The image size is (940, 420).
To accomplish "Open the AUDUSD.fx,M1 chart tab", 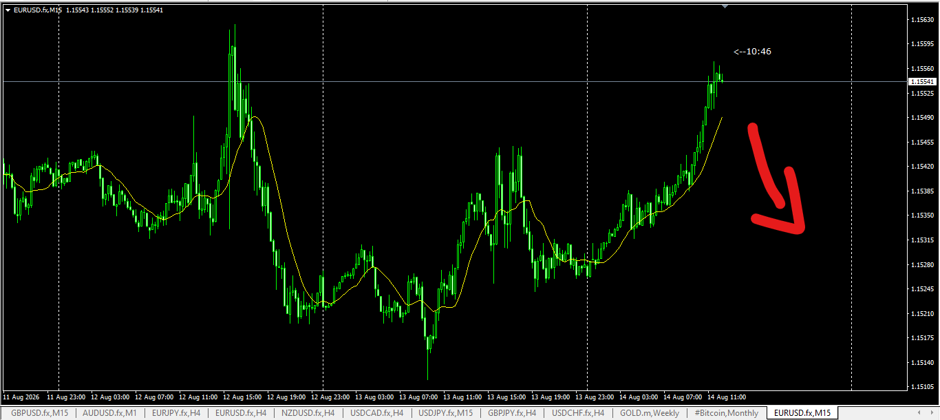I will pos(109,413).
